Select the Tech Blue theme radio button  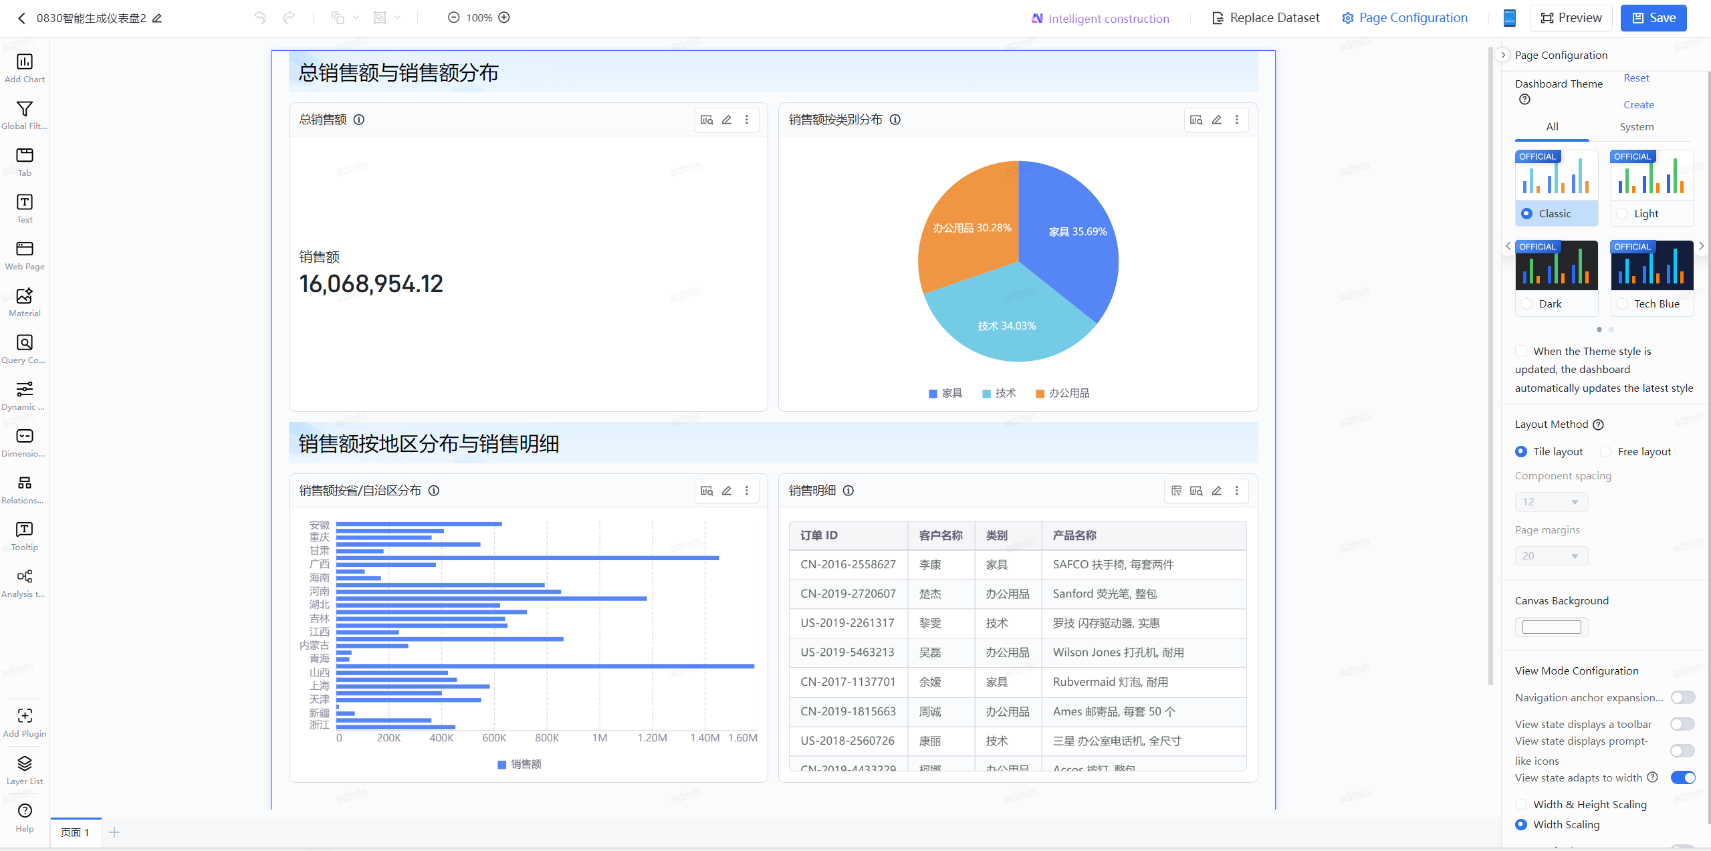pyautogui.click(x=1621, y=304)
